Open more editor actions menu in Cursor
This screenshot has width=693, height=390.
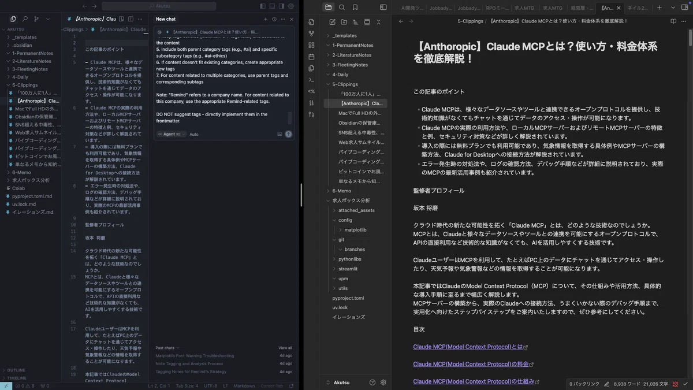tap(140, 19)
